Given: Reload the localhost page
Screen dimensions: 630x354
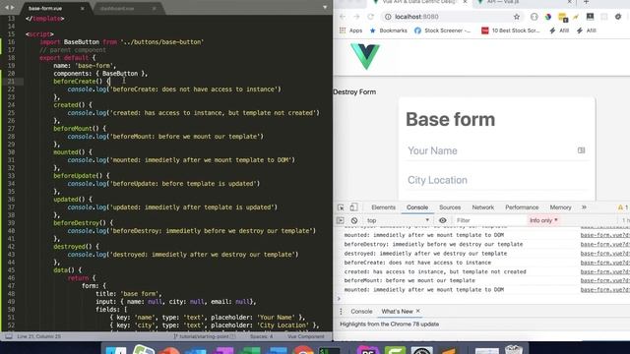Looking at the screenshot, I should (370, 17).
